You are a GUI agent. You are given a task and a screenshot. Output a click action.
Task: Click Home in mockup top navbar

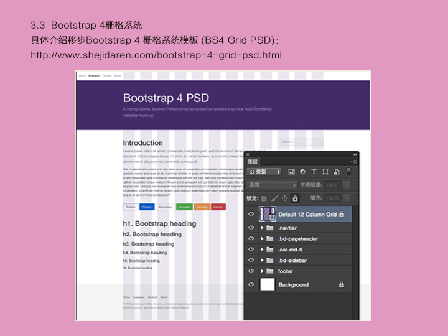(82, 76)
